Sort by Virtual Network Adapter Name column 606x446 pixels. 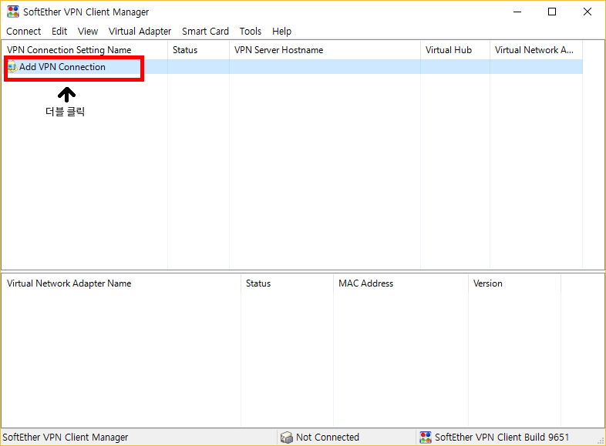click(121, 283)
